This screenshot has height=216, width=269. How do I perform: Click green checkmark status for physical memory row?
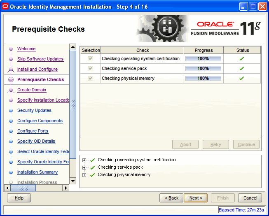click(241, 78)
